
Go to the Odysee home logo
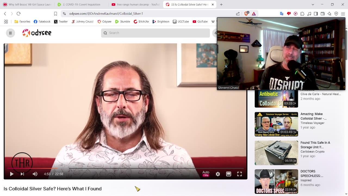pyautogui.click(x=37, y=33)
